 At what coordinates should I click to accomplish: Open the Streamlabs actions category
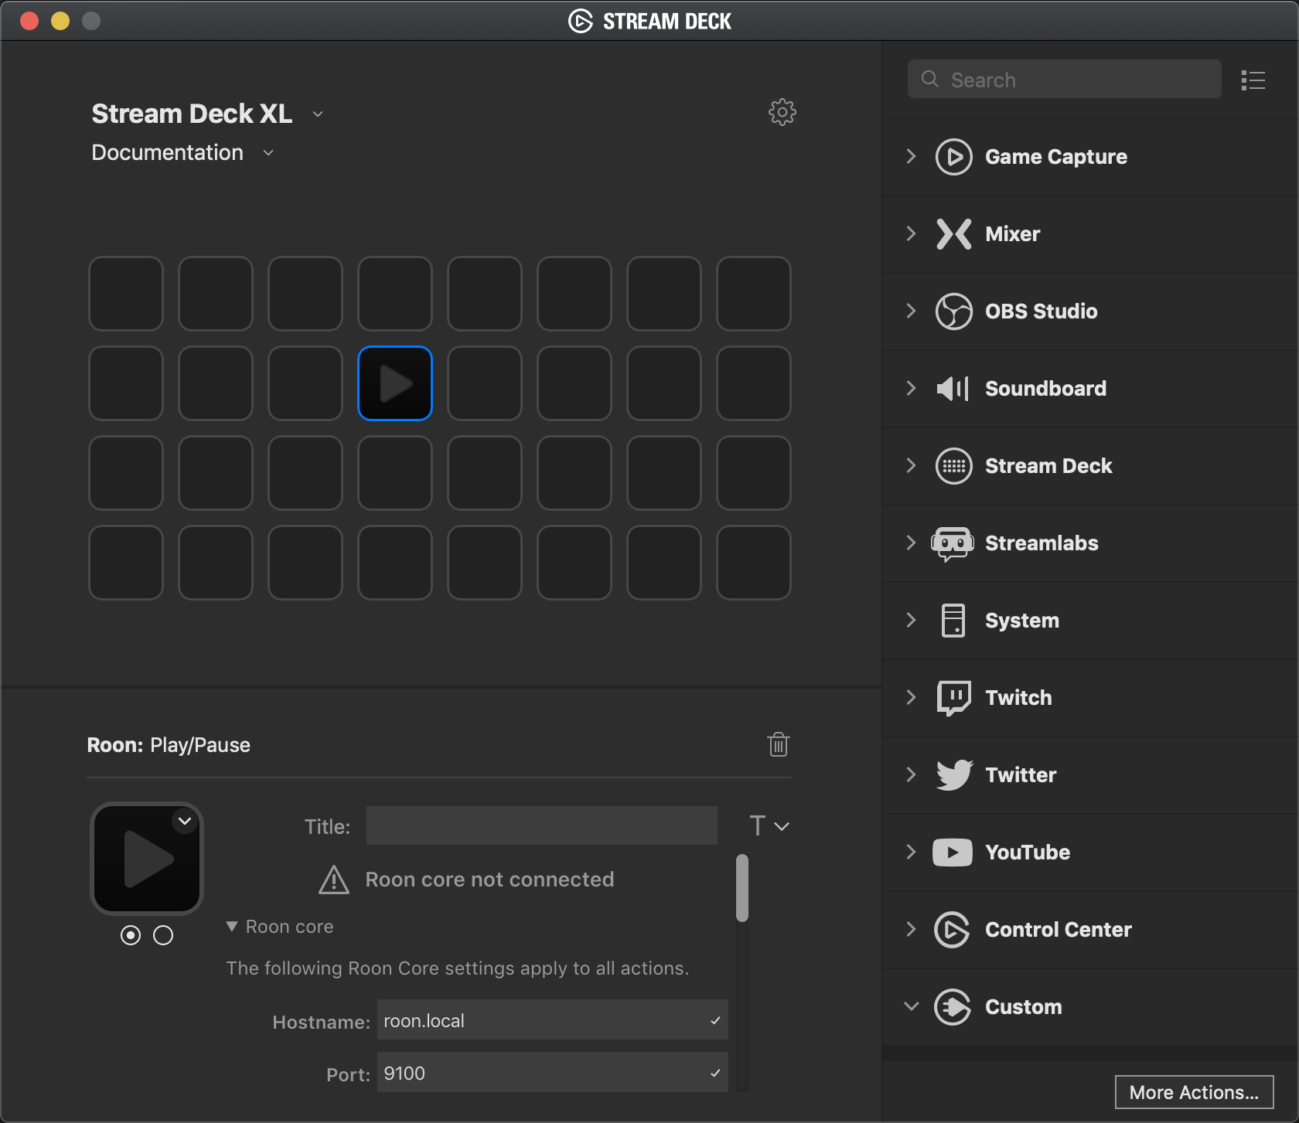pyautogui.click(x=1090, y=543)
